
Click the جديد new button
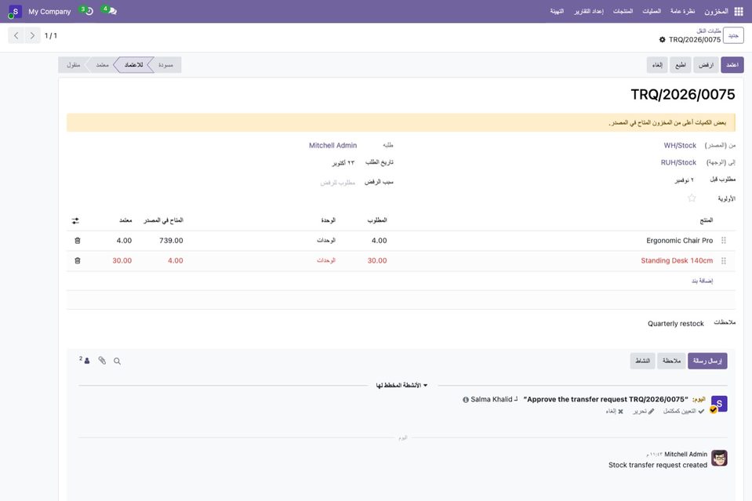733,35
